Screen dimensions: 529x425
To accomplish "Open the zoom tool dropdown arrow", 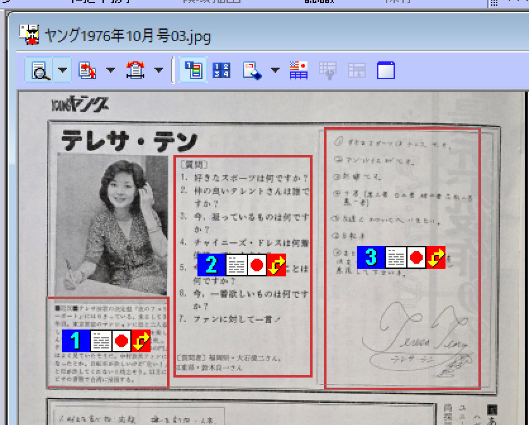I will [x=61, y=70].
